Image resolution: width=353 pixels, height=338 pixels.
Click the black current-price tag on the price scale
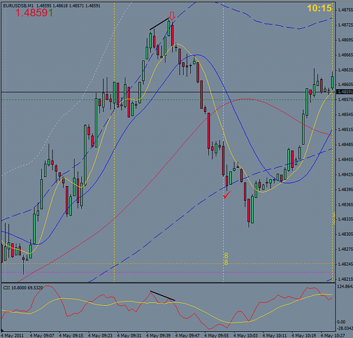pos(345,92)
